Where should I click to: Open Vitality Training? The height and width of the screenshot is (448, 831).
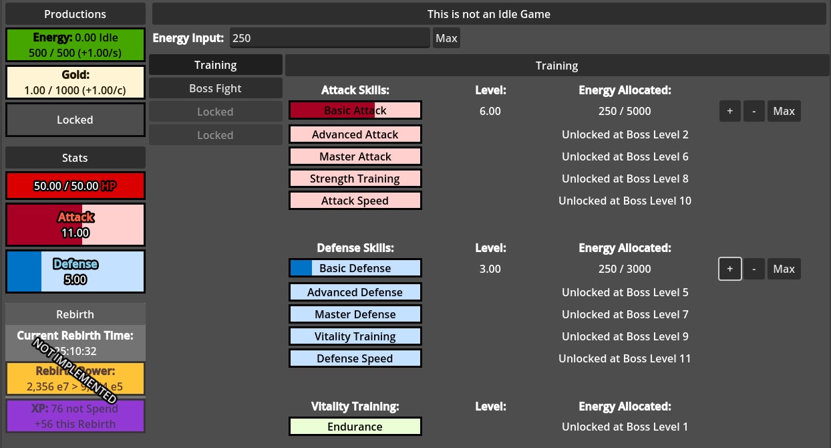355,336
